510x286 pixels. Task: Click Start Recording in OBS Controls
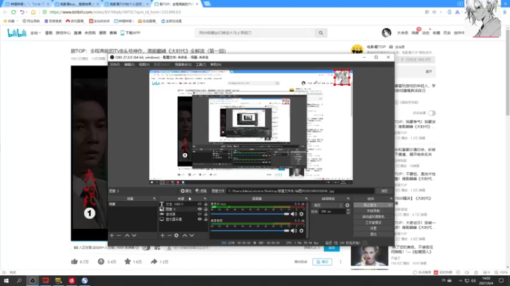click(373, 211)
